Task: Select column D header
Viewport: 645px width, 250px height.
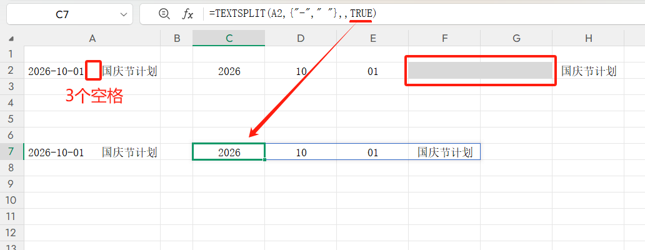Action: coord(301,38)
